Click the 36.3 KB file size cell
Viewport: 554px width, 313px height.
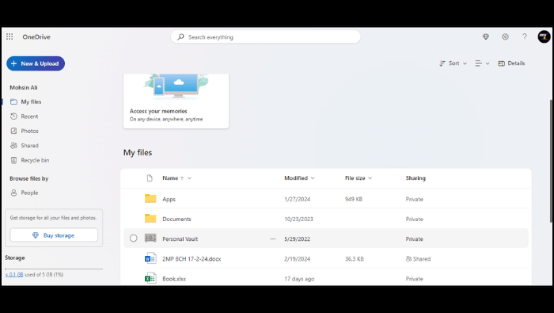tap(355, 259)
